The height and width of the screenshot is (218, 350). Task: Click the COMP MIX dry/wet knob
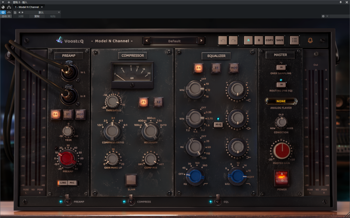tap(151, 159)
